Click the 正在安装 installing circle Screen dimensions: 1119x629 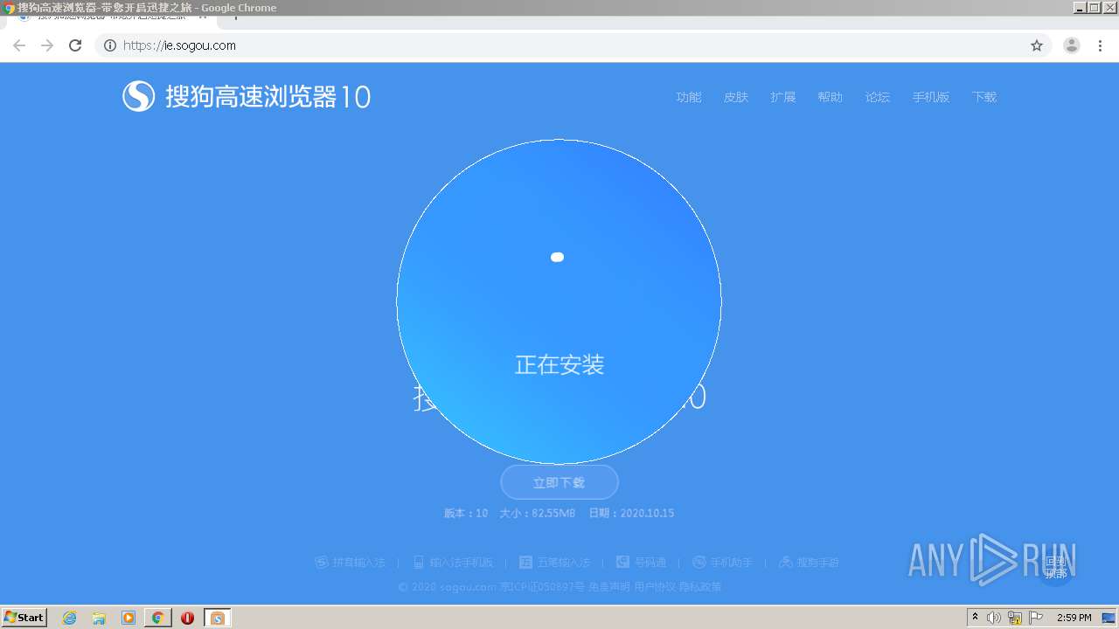[559, 302]
